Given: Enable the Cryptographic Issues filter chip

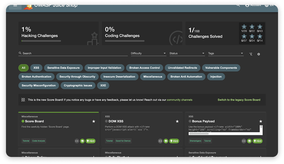Looking at the screenshot, I should coord(78,85).
